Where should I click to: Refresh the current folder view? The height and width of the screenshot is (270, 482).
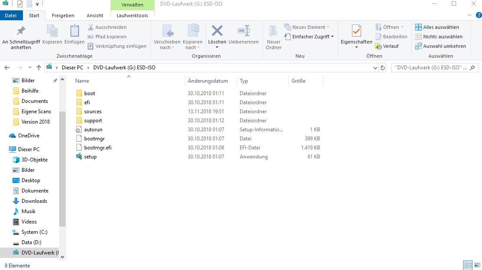(383, 68)
